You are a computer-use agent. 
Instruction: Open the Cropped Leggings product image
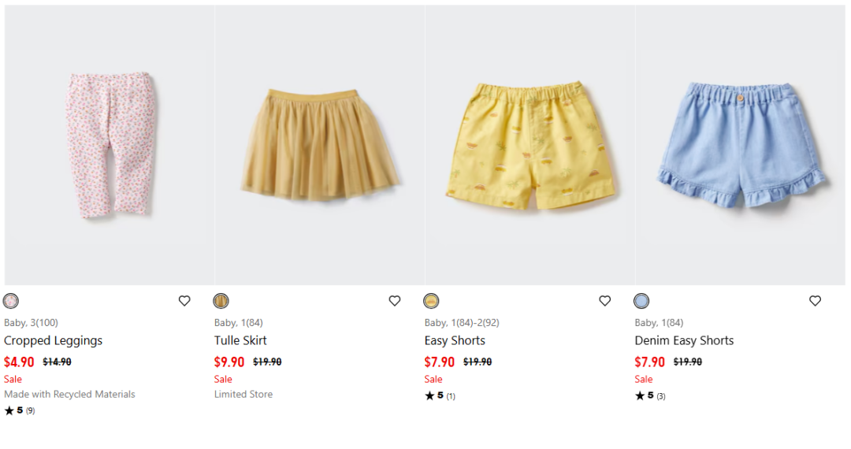[109, 146]
